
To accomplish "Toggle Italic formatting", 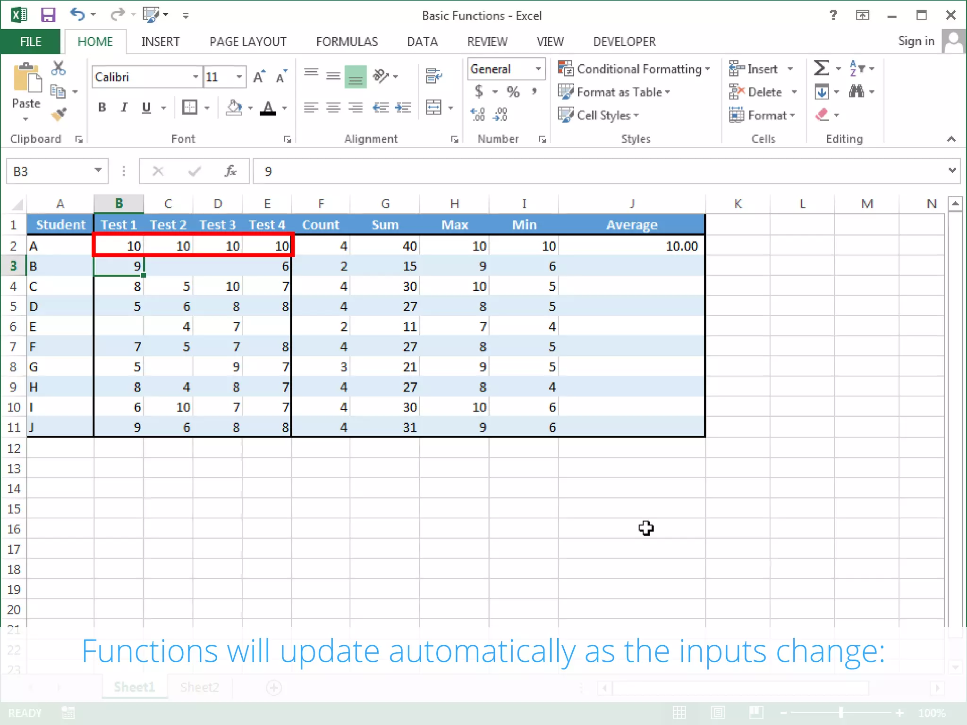I will point(124,108).
